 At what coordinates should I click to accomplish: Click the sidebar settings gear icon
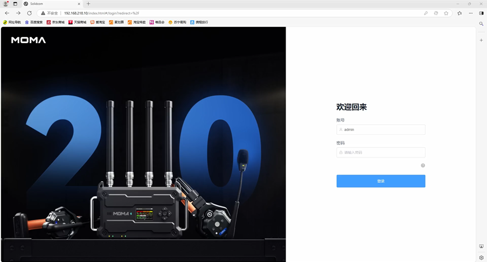click(481, 258)
